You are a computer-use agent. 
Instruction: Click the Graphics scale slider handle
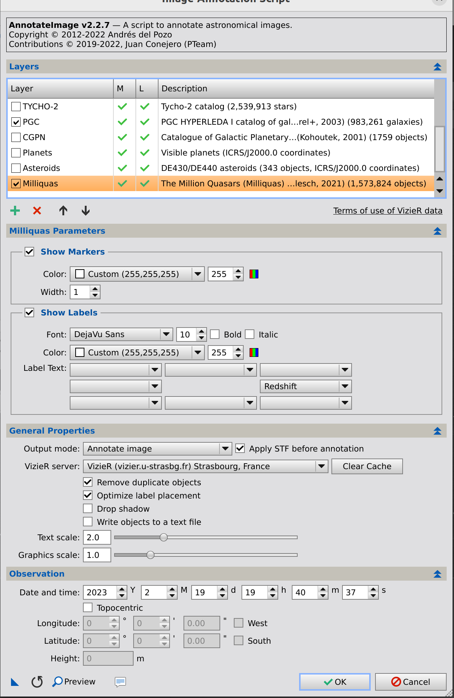tap(150, 555)
